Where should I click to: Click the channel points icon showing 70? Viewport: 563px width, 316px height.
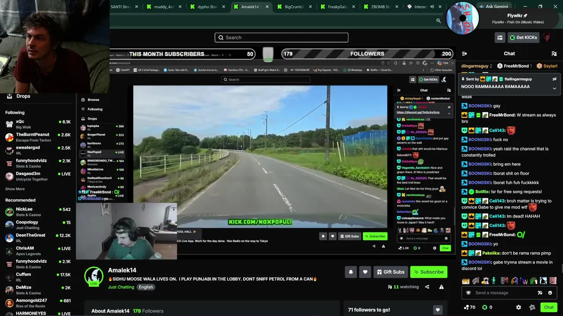pos(466,307)
